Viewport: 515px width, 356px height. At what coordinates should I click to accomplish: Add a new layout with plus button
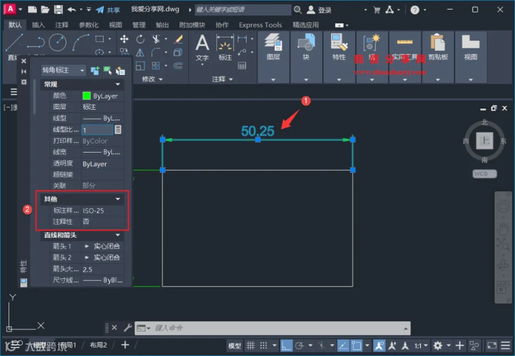click(125, 345)
